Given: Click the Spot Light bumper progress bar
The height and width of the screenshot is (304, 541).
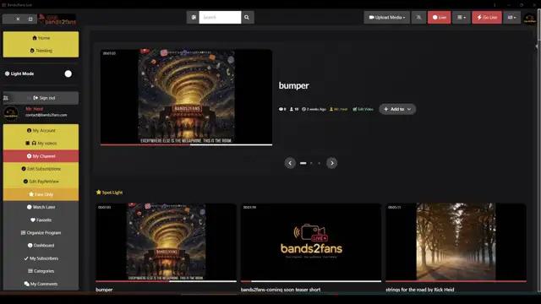Looking at the screenshot, I should [166, 281].
